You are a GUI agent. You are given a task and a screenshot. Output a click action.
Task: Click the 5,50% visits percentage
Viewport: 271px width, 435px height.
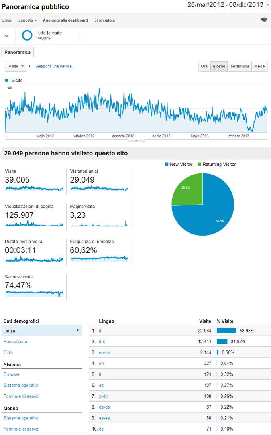228,352
